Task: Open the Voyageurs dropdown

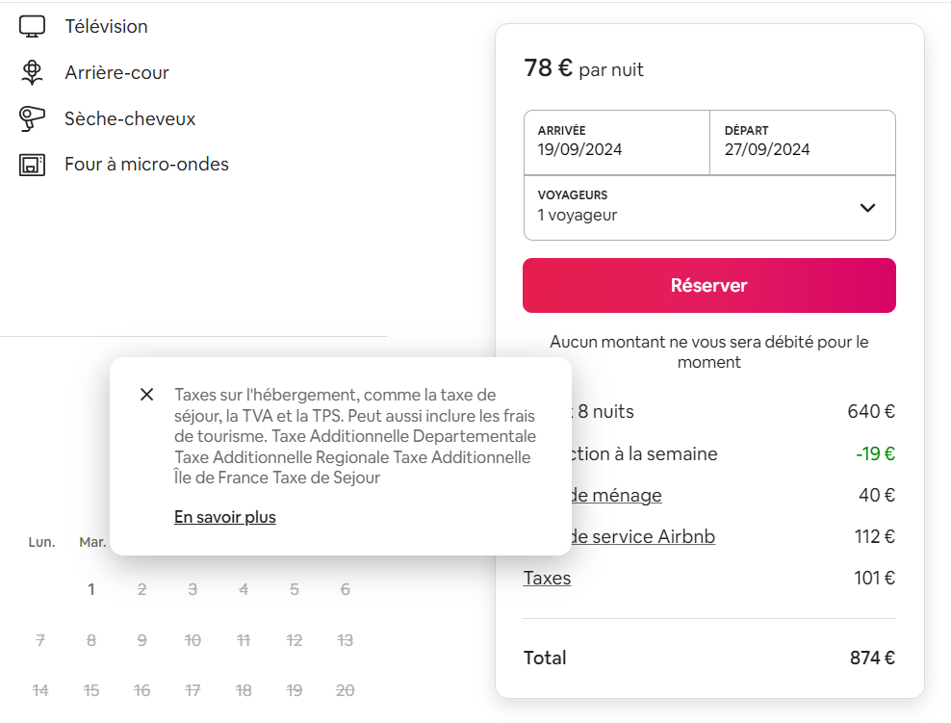Action: [x=709, y=207]
